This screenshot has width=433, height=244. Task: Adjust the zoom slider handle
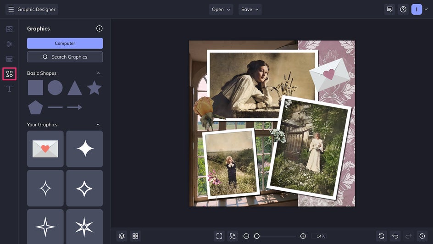click(x=256, y=236)
